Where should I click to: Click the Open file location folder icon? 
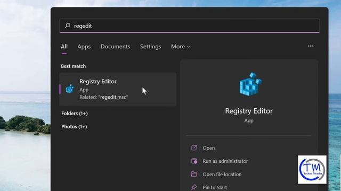(x=194, y=174)
